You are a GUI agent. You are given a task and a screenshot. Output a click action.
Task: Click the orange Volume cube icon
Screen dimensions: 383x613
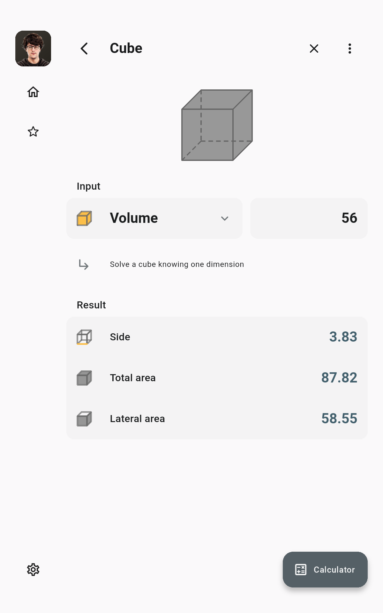coord(84,218)
